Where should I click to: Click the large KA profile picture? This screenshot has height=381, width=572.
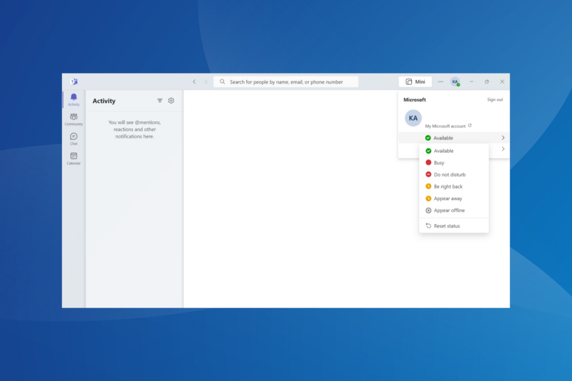[413, 118]
